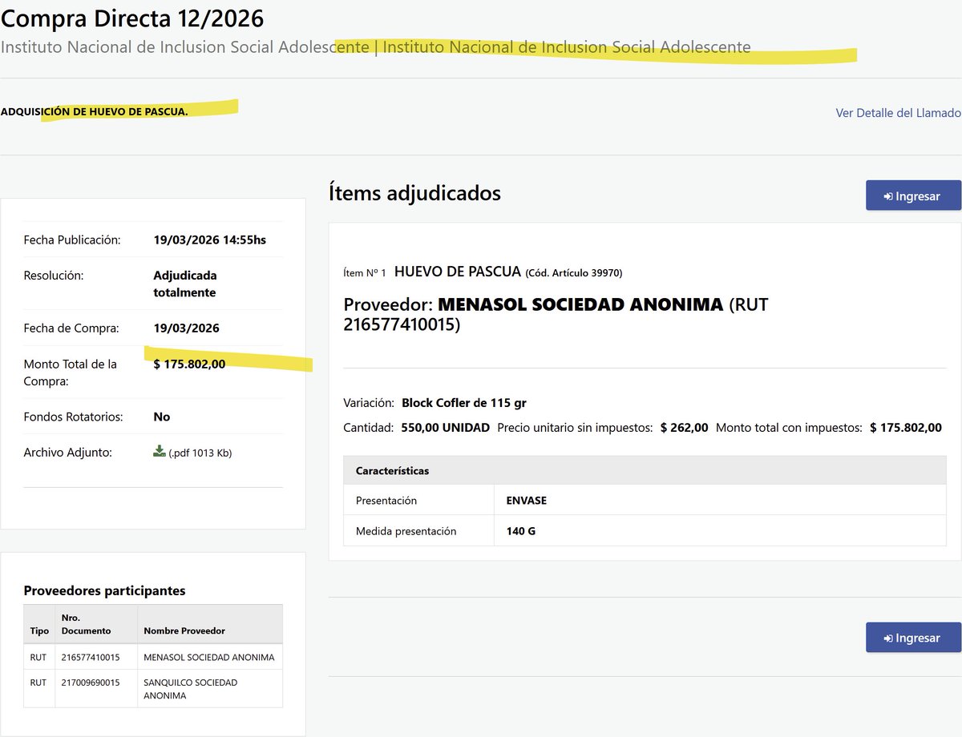Click unit price $ 262,00
962x737 pixels.
click(x=685, y=428)
